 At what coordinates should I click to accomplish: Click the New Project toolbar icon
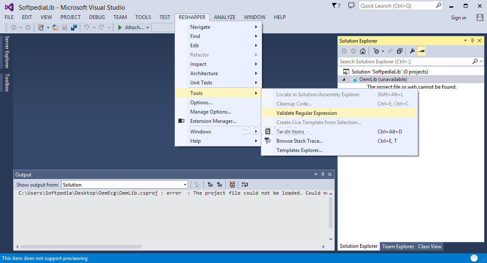coord(41,27)
